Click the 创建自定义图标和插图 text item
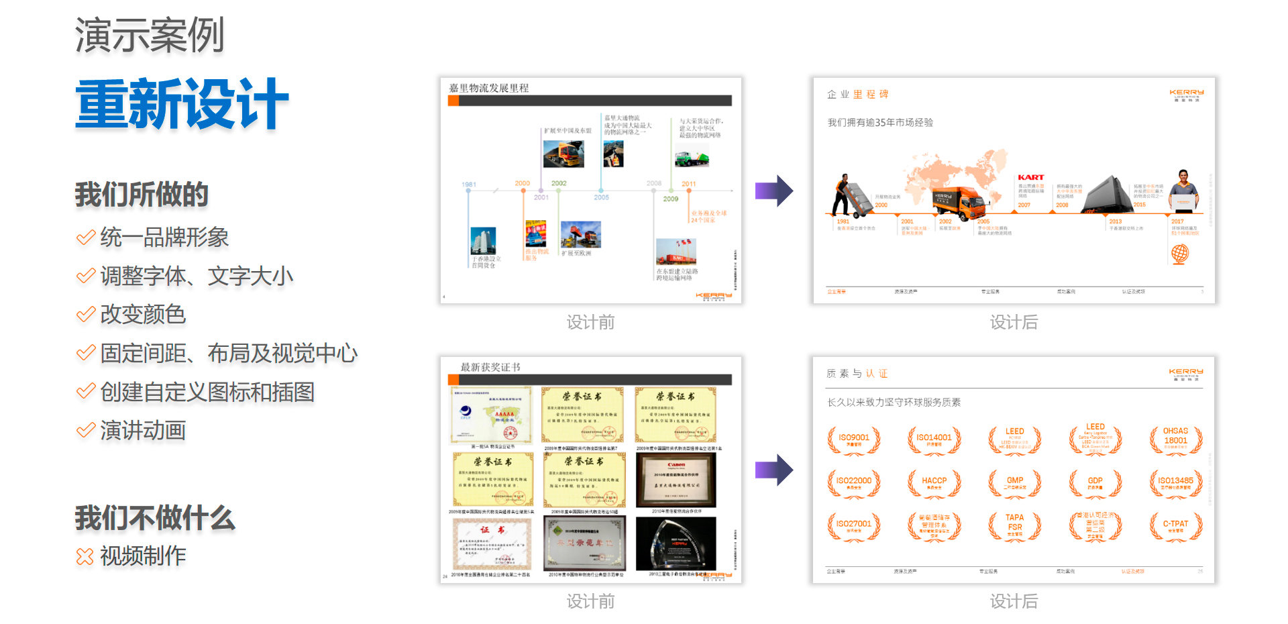The height and width of the screenshot is (624, 1288). 207,393
